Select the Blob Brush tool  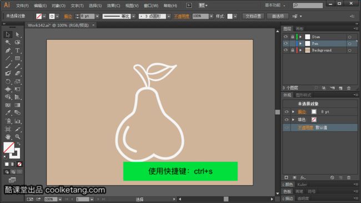pos(8,74)
